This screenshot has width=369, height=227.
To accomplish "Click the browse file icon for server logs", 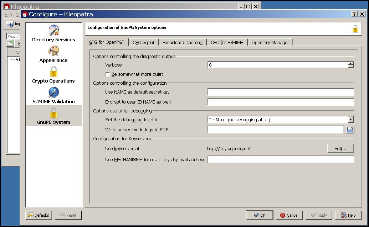I will (350, 130).
